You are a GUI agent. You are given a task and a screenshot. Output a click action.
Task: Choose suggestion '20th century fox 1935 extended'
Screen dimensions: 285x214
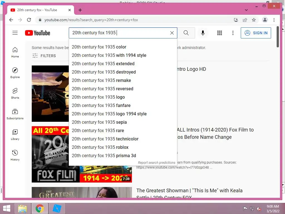123,64
